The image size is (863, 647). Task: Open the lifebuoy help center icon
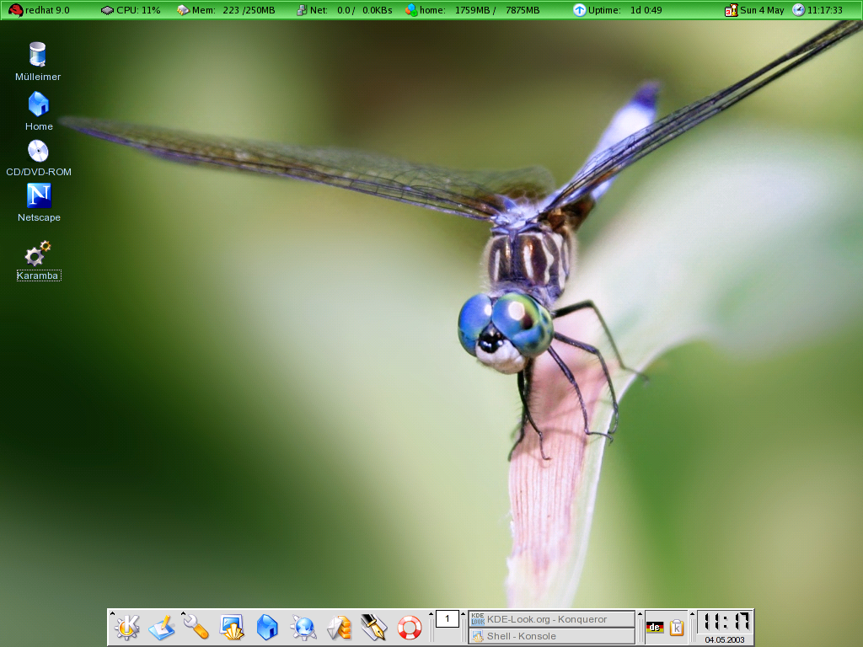click(x=410, y=628)
